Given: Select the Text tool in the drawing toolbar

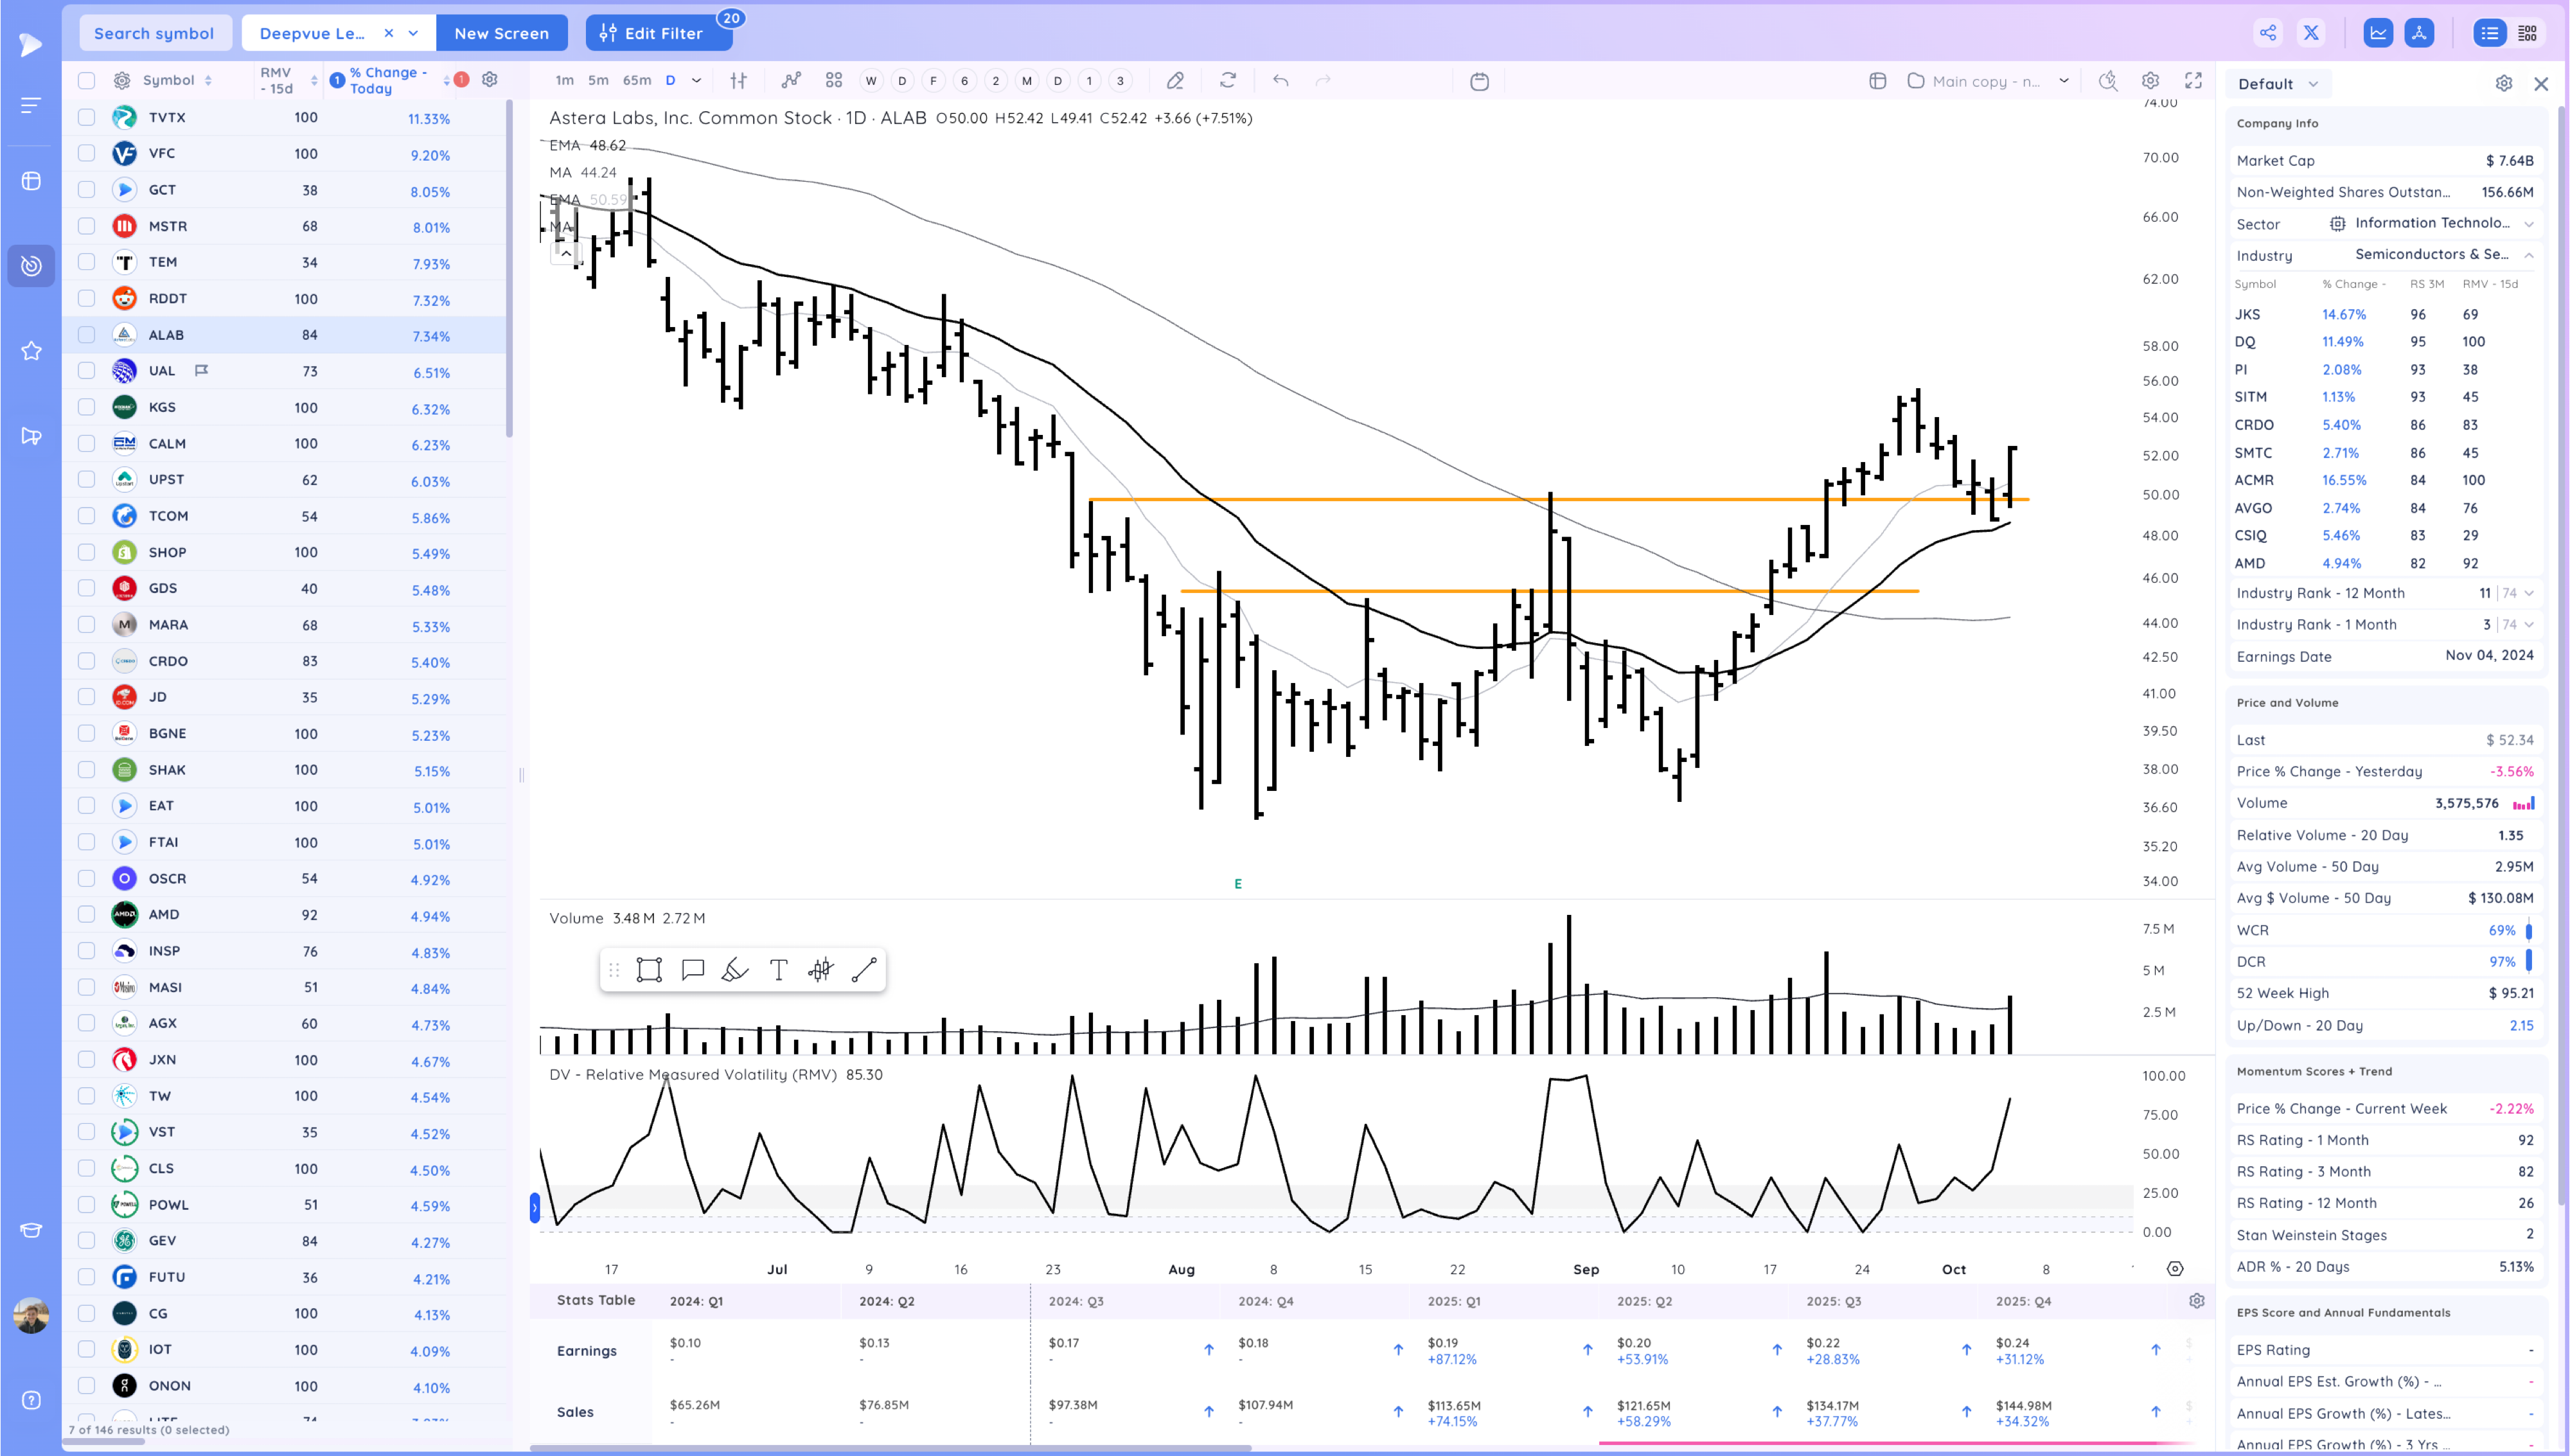Looking at the screenshot, I should pyautogui.click(x=777, y=969).
